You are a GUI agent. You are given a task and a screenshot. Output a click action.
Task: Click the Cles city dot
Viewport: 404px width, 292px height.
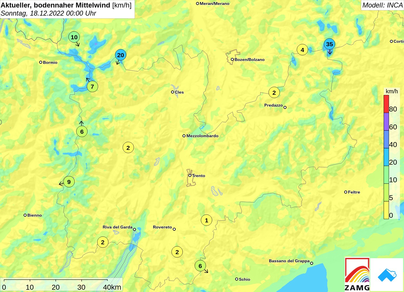pos(173,92)
